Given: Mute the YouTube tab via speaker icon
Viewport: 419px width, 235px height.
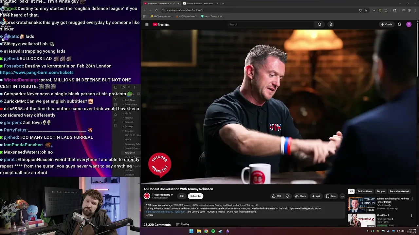Looking at the screenshot, I should tap(174, 3).
